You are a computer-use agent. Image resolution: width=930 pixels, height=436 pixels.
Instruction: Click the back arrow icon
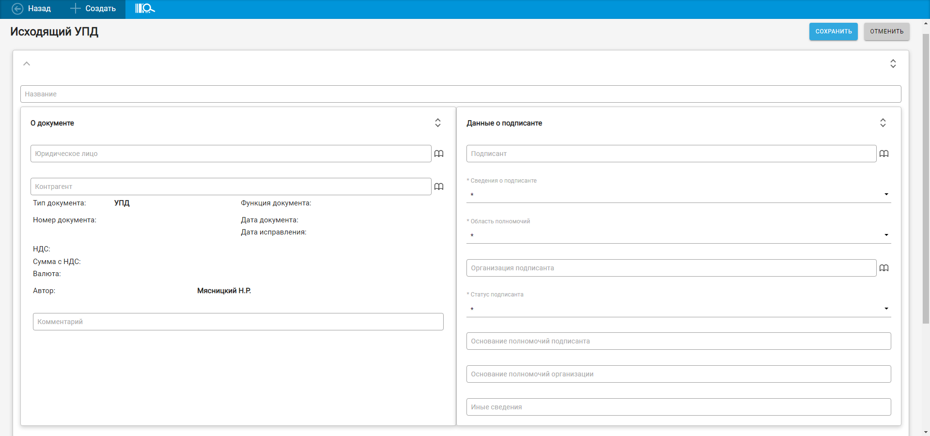click(x=17, y=9)
